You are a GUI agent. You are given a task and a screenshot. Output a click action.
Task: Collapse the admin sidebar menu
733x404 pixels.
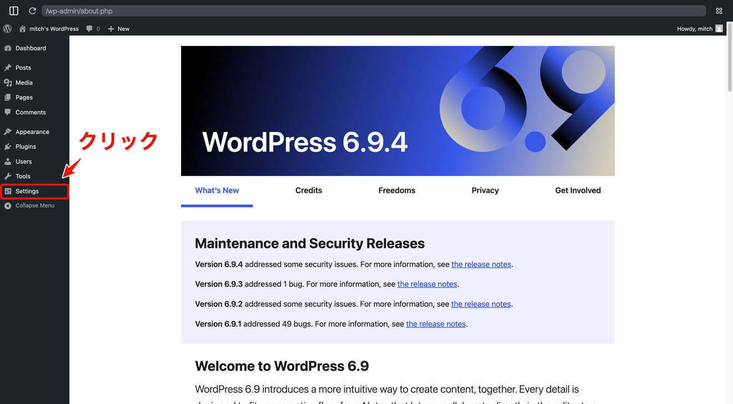pos(34,206)
